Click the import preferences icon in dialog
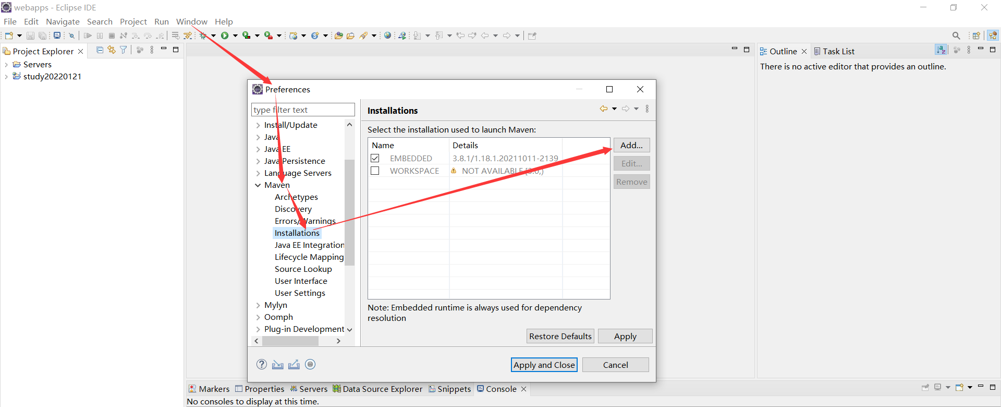Screen dimensions: 1001x407 [278, 364]
